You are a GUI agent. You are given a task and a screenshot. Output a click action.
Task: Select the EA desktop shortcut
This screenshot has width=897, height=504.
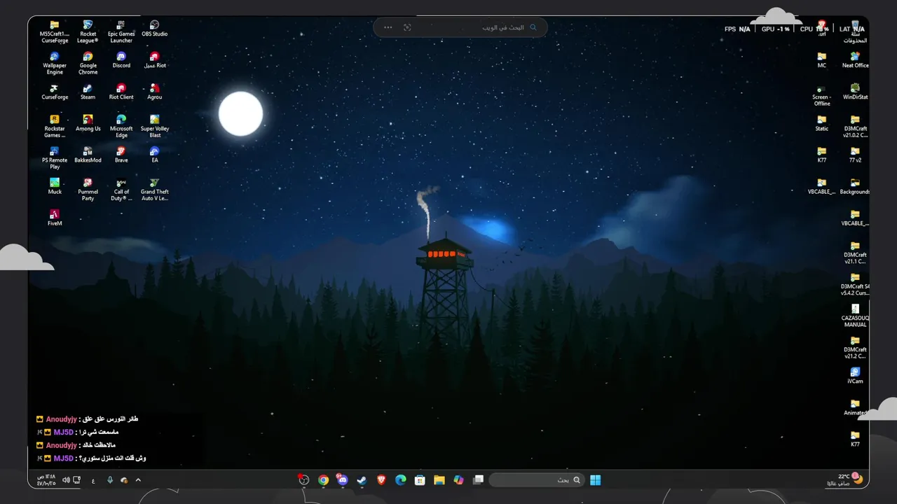pos(155,155)
